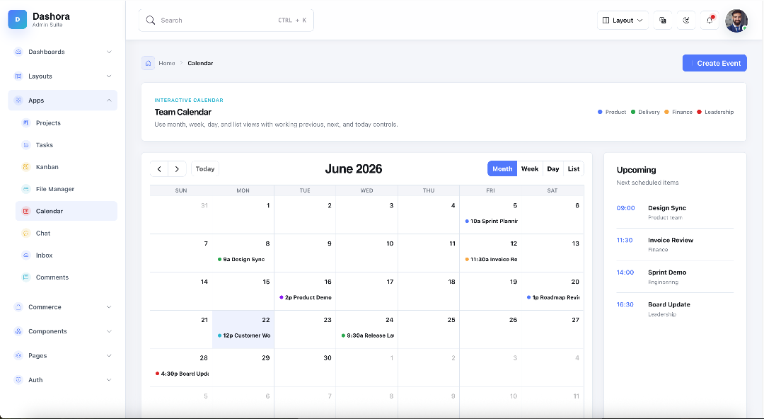Select the red Calendar icon in sidebar
Image resolution: width=764 pixels, height=419 pixels.
coord(26,211)
